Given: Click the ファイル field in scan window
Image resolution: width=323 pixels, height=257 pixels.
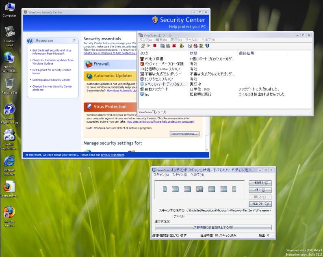Looking at the screenshot, I should [x=229, y=216].
